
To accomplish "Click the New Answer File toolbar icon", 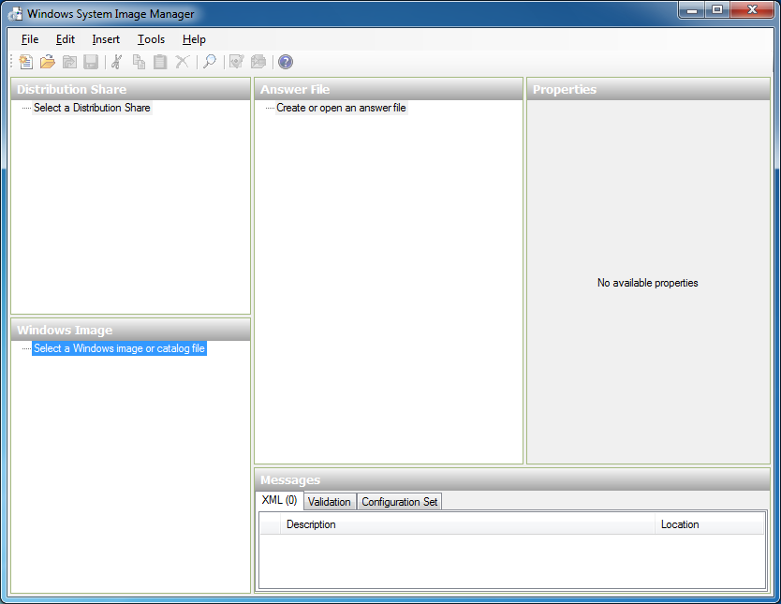I will 26,62.
